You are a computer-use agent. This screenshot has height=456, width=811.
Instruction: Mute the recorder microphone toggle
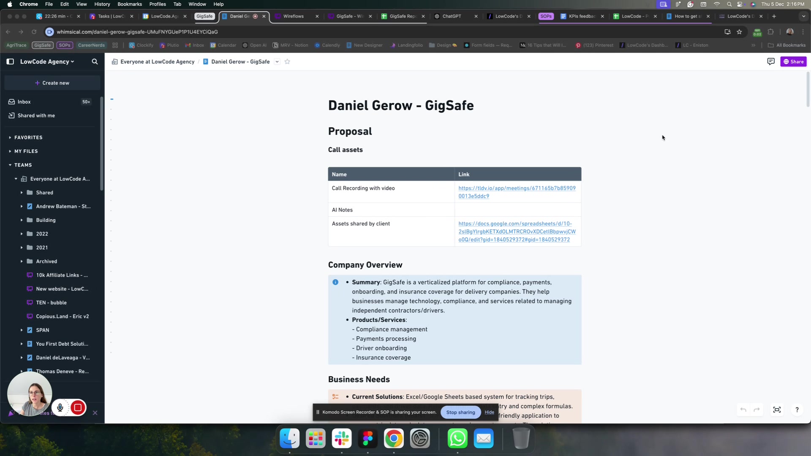[x=60, y=407]
